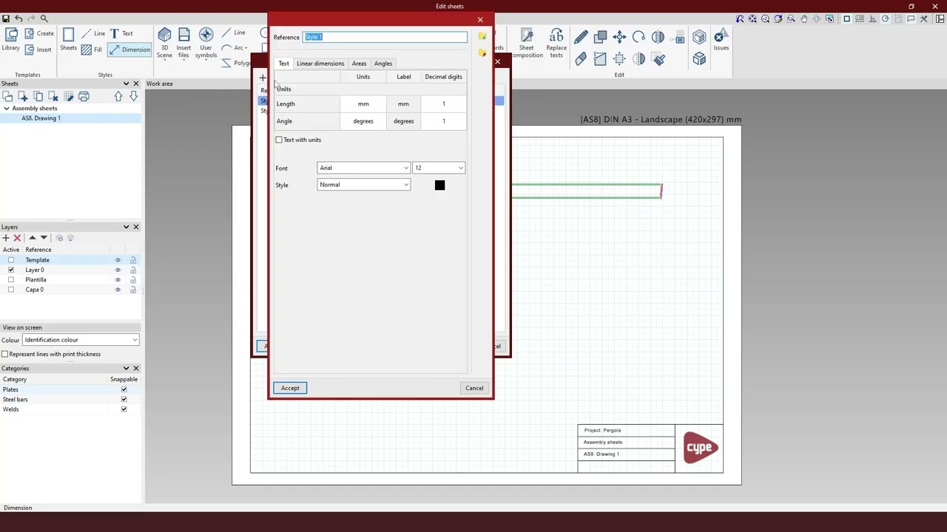Open the Font dropdown showing Arial
Viewport: 947px width, 532px height.
[x=363, y=168]
